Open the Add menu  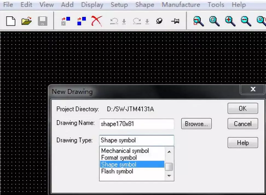click(x=67, y=5)
